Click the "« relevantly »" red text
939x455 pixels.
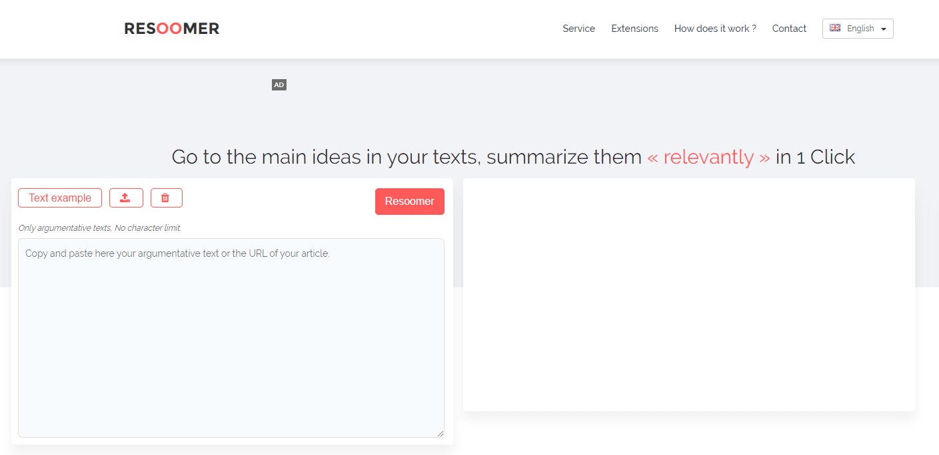point(708,157)
